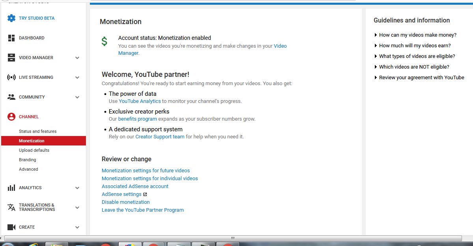Expand the Video Manager section chevron
Viewport: 473px width, 246px height.
click(x=77, y=58)
